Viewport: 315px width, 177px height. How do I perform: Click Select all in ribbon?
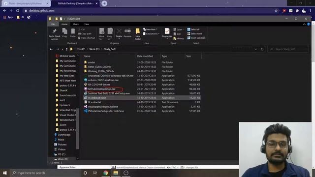[193, 29]
